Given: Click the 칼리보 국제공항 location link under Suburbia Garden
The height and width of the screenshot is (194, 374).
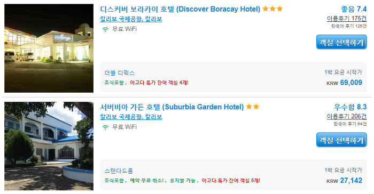Looking at the screenshot, I should click(131, 117).
